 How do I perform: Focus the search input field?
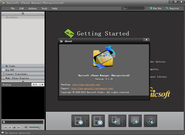click(x=136, y=8)
